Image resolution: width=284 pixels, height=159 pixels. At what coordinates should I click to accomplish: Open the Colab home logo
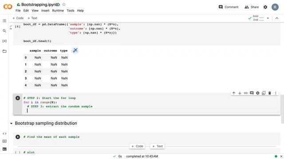[8, 7]
